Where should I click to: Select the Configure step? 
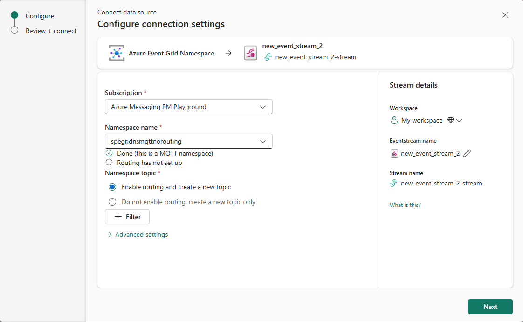(x=41, y=15)
